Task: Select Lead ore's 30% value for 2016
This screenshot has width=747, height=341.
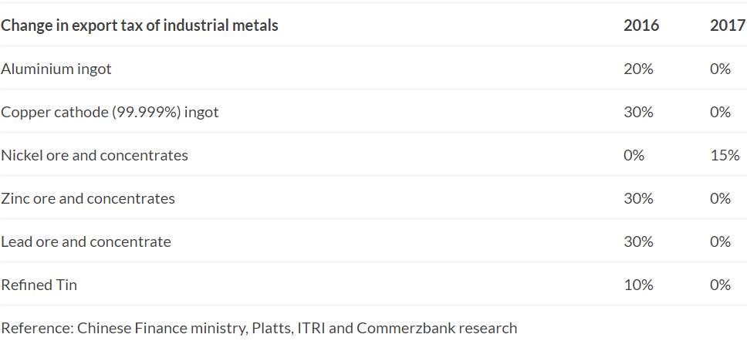Action: point(638,241)
